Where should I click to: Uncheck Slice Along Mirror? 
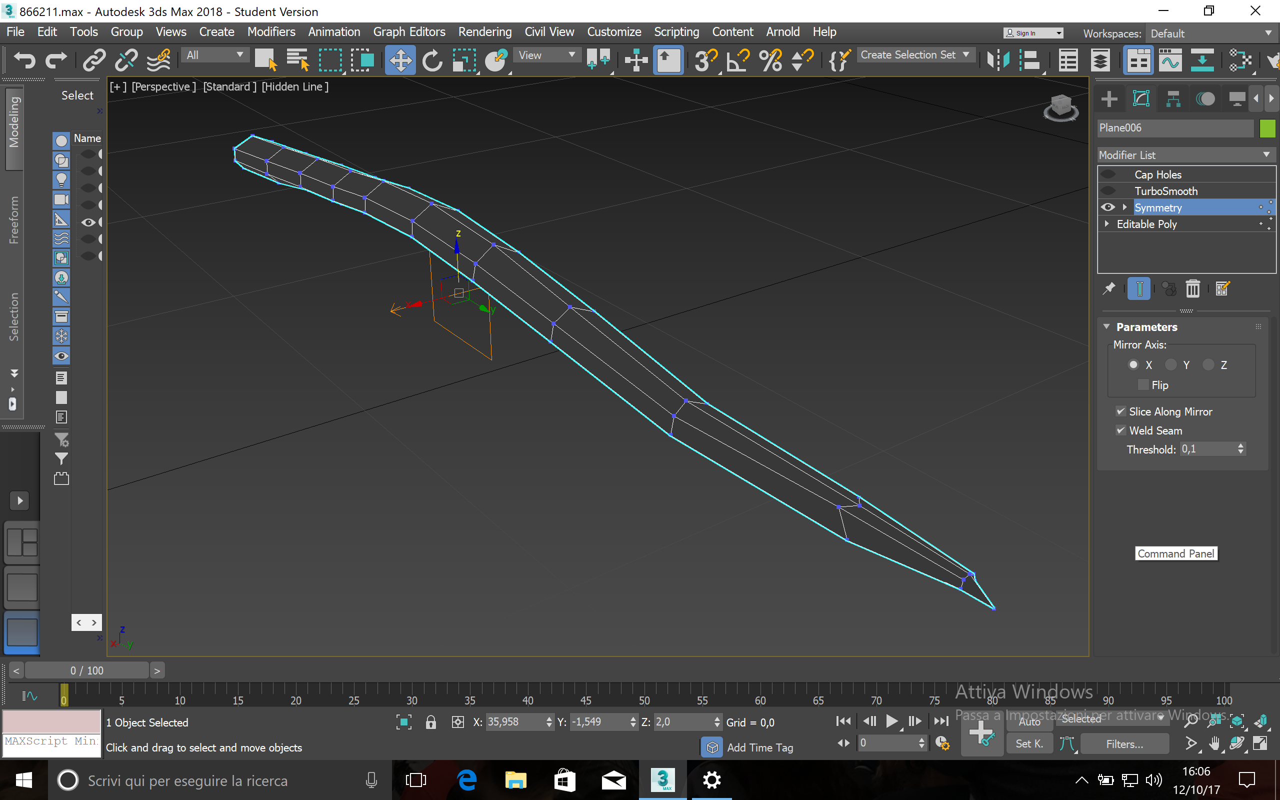1120,411
